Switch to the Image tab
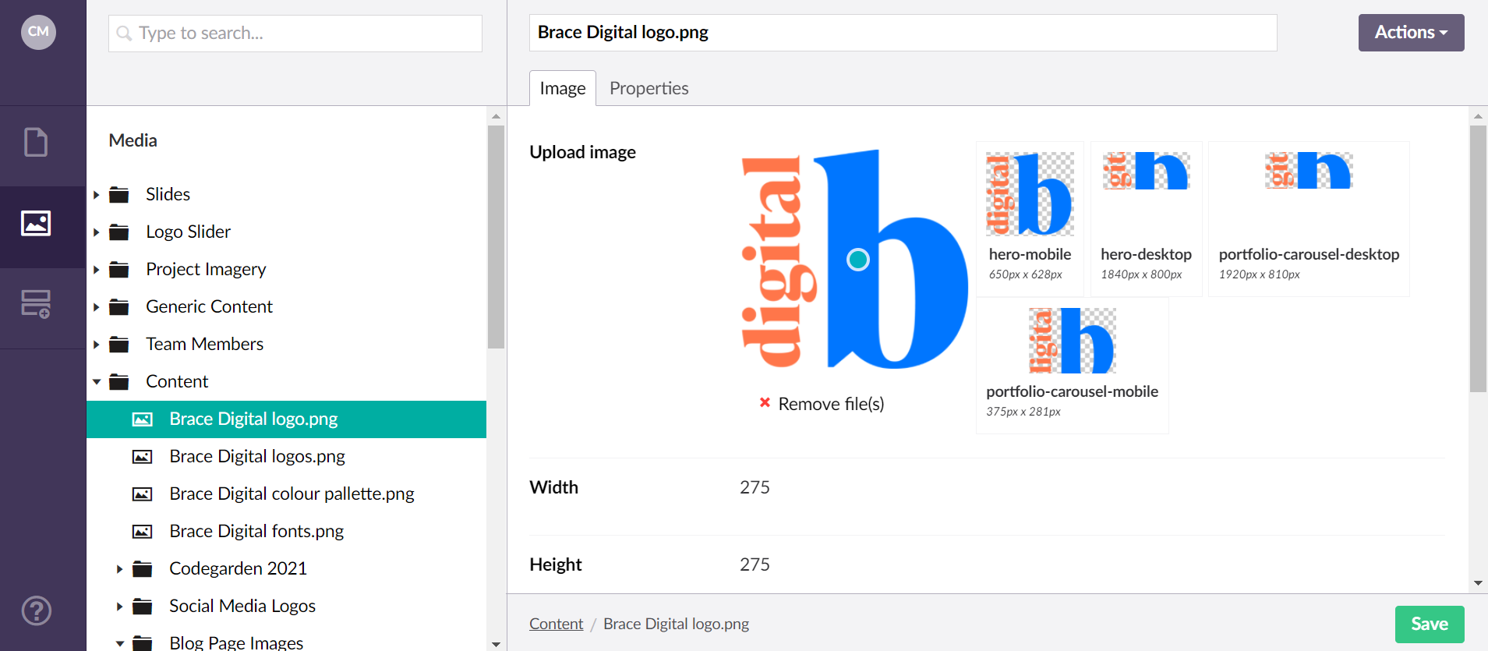 tap(563, 88)
